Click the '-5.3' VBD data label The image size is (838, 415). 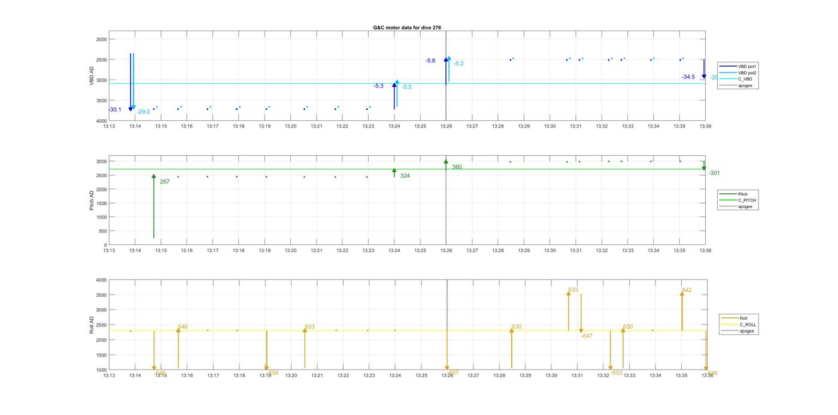click(378, 86)
